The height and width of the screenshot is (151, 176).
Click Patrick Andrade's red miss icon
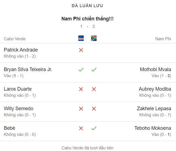tap(81, 50)
